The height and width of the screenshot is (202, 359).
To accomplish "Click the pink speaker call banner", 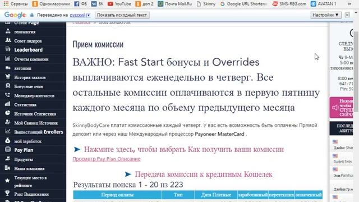I will 342,107.
